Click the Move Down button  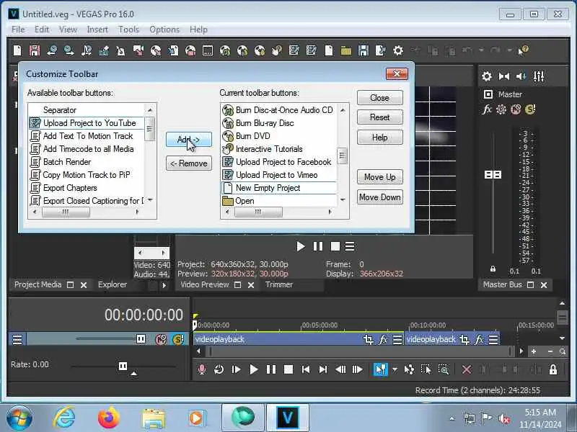coord(380,197)
